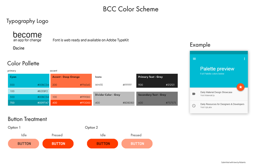This screenshot has height=166, width=258.
Task: Select the label tag icon in the list
Action: coord(194,94)
